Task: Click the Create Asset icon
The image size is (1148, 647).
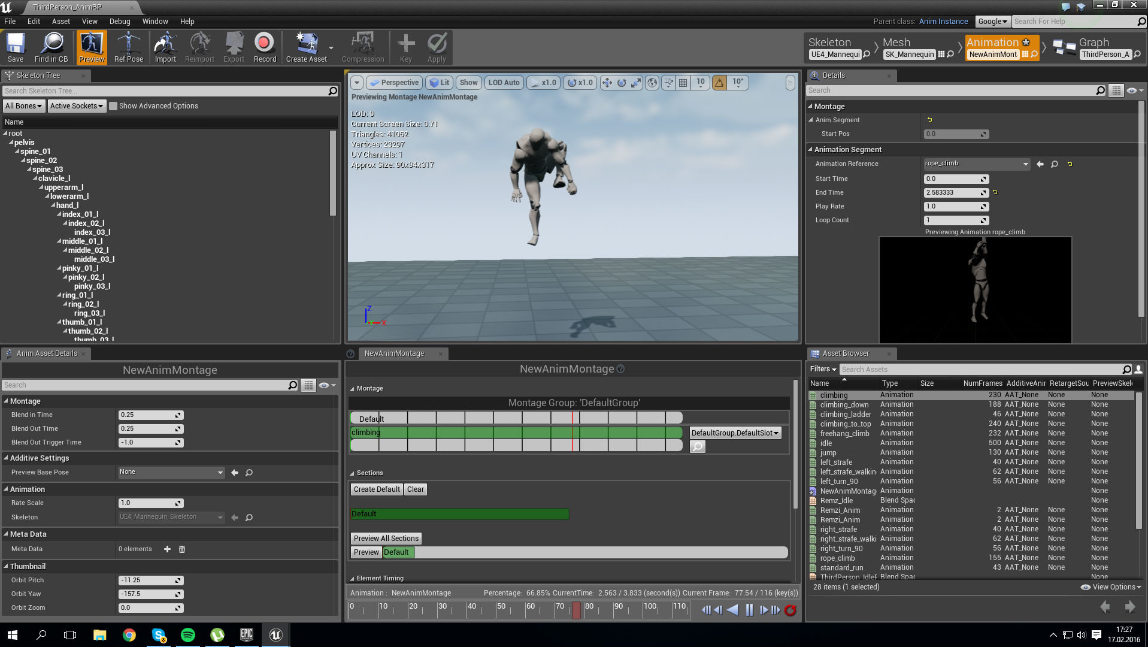Action: click(x=307, y=47)
